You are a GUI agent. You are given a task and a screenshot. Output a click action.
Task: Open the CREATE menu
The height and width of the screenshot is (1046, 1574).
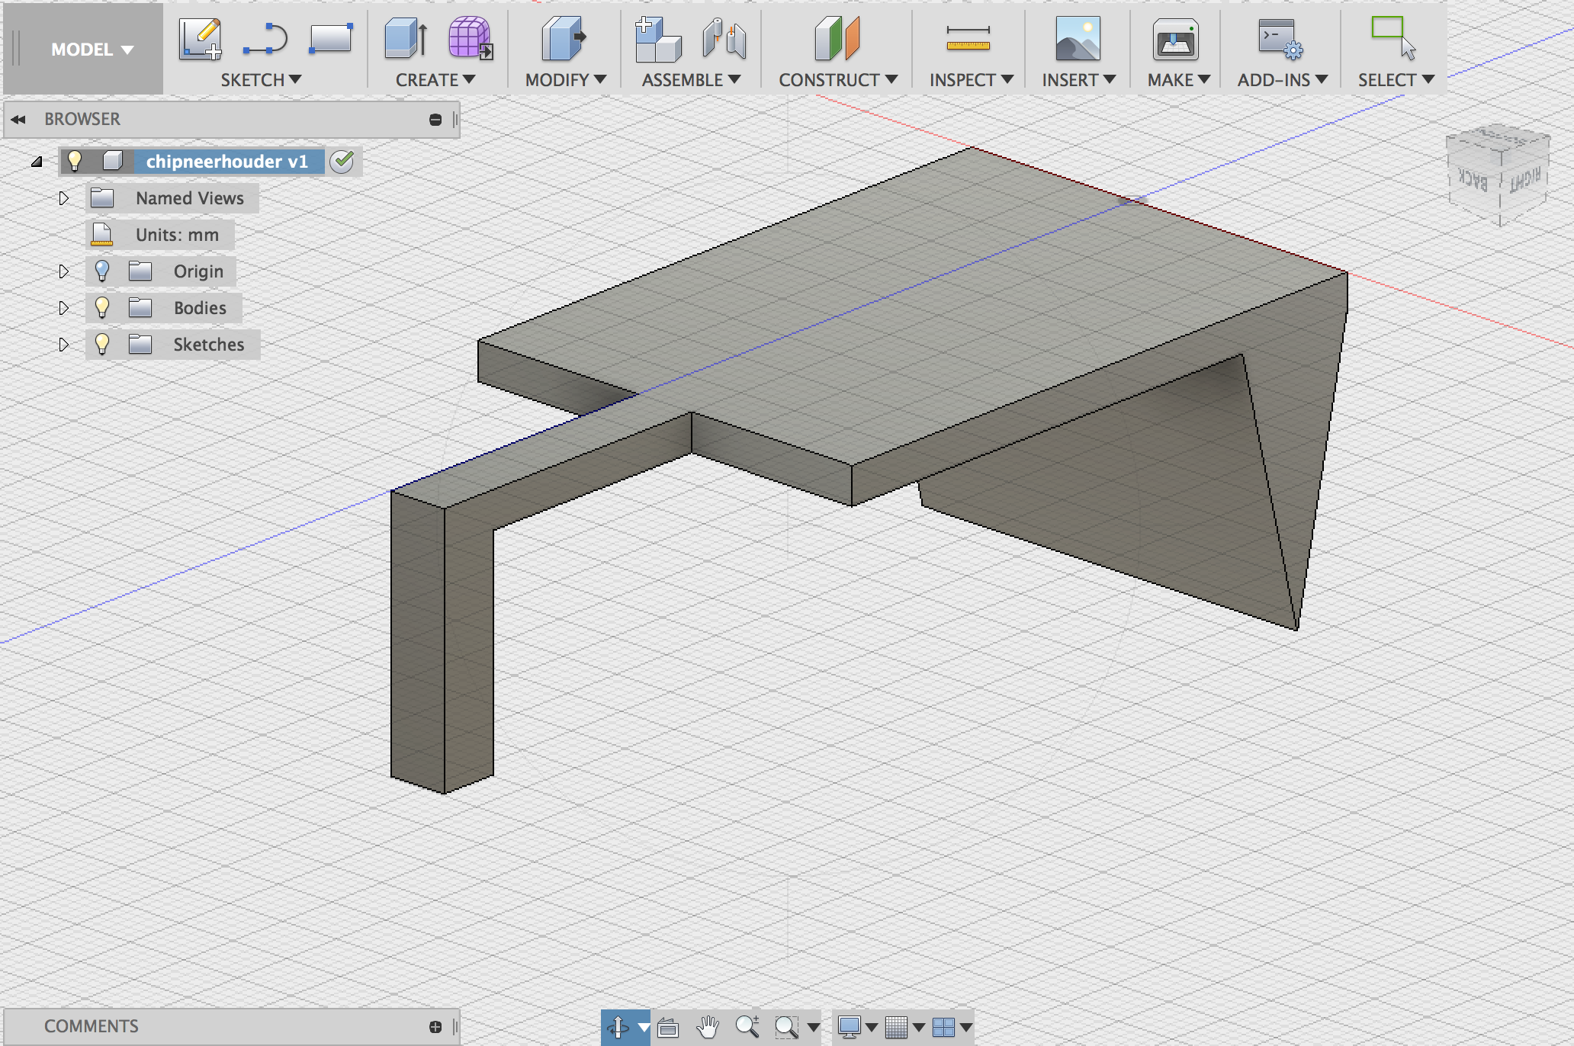tap(435, 80)
